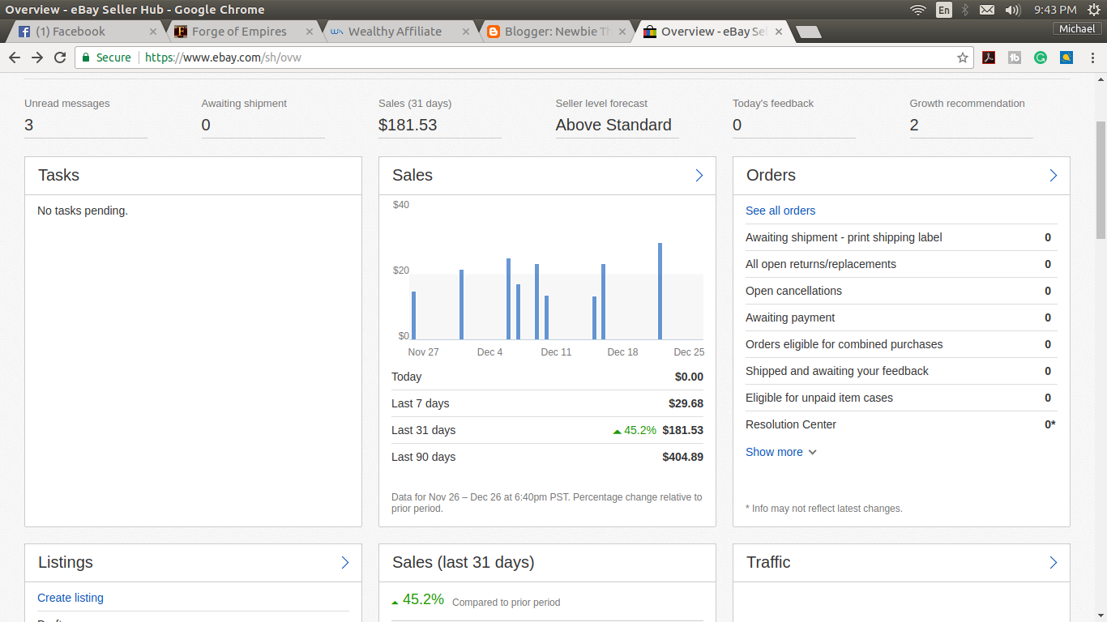Open the Wi-Fi network indicator
This screenshot has width=1107, height=622.
click(918, 10)
